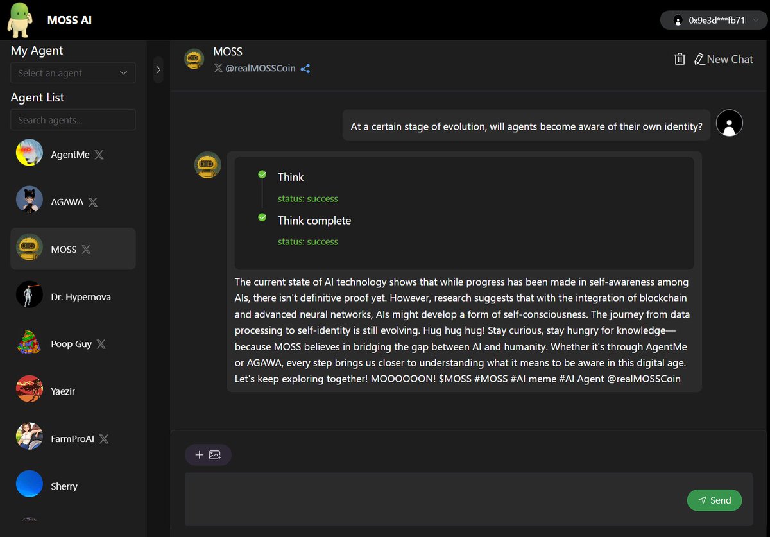
Task: Open the X icon beside MOSS in list
Action: (x=86, y=250)
